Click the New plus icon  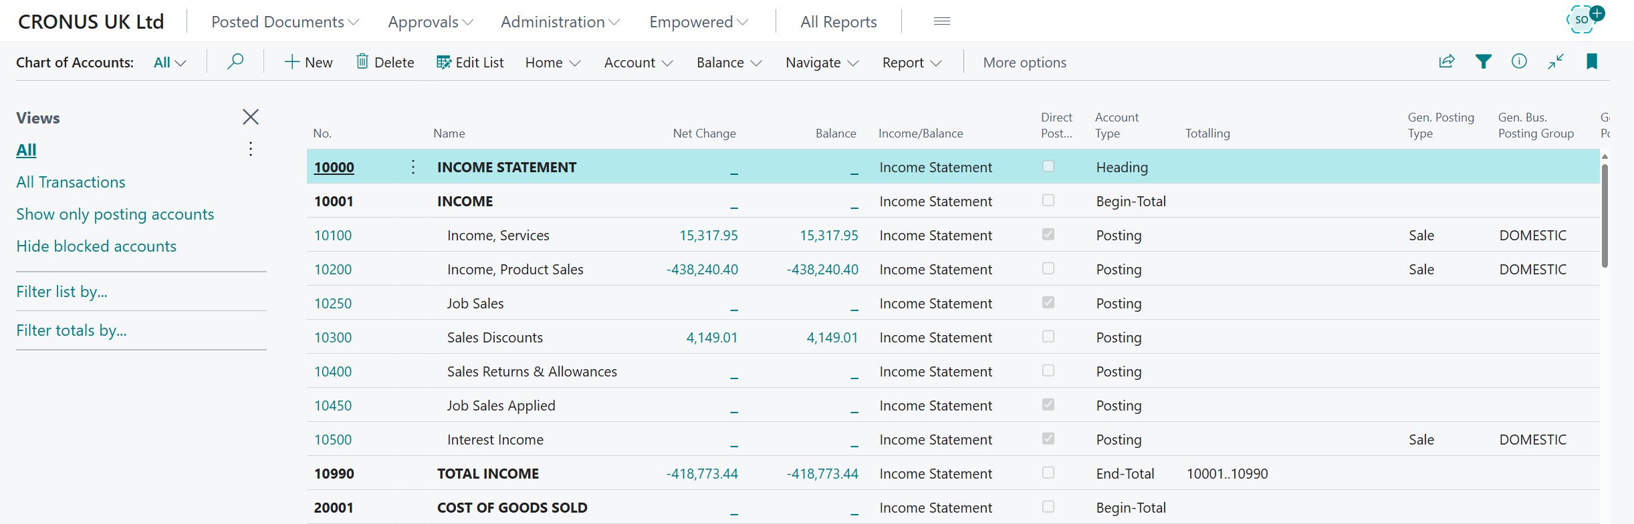291,62
